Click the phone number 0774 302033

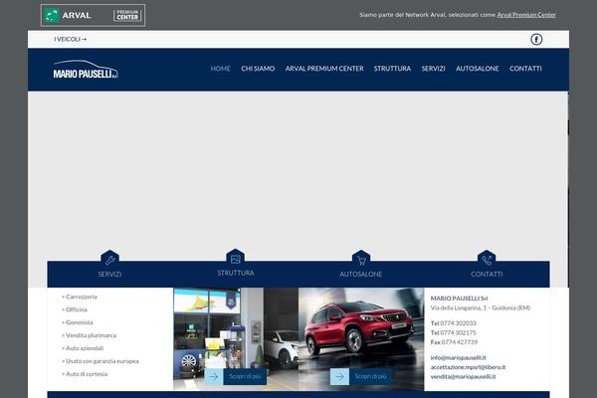pos(458,323)
